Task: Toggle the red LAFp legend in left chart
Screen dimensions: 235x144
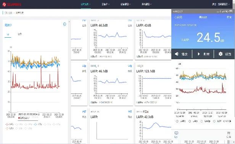Action: (9, 124)
